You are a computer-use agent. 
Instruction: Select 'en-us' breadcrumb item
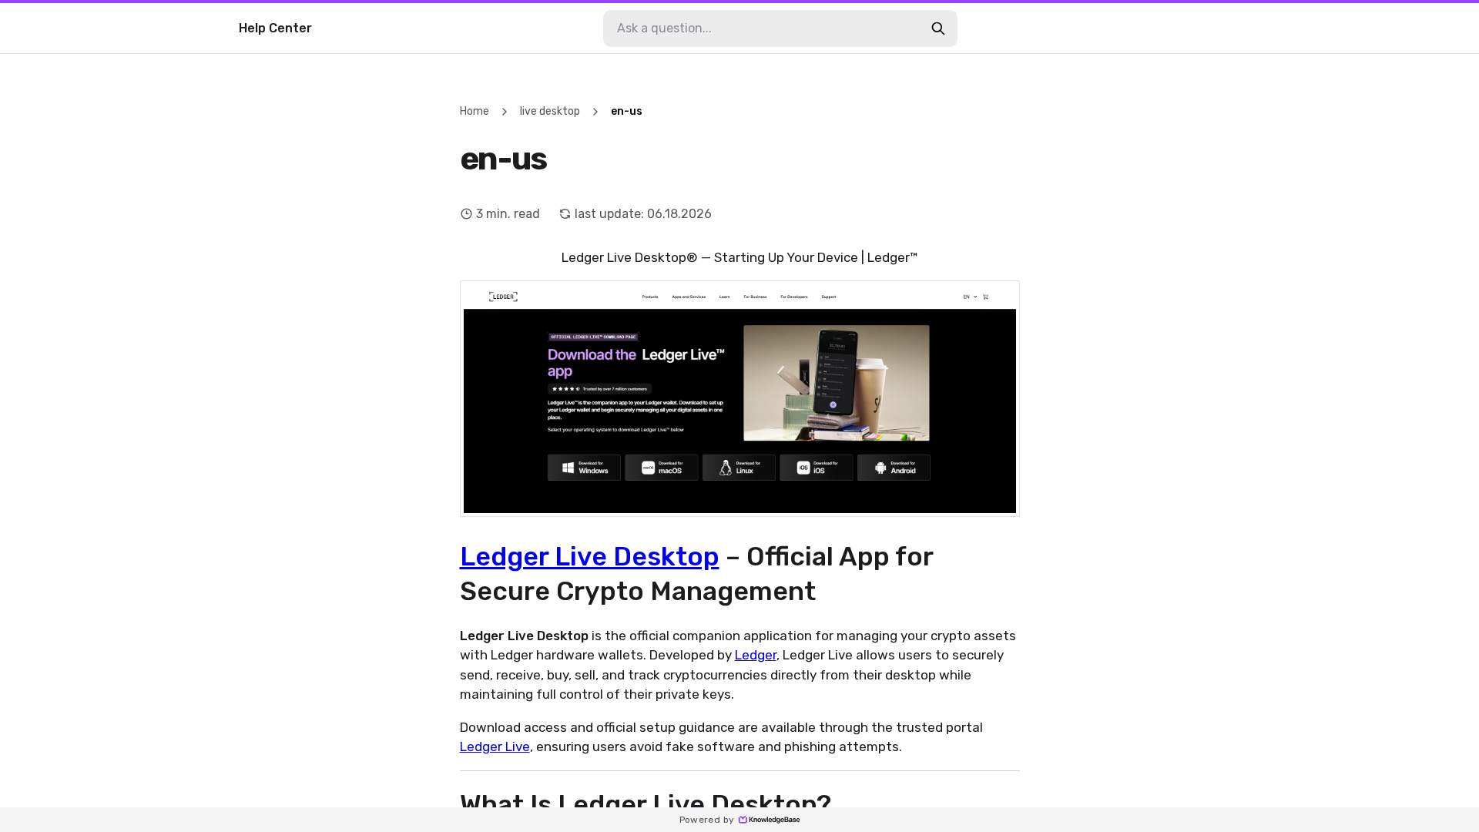click(x=626, y=112)
